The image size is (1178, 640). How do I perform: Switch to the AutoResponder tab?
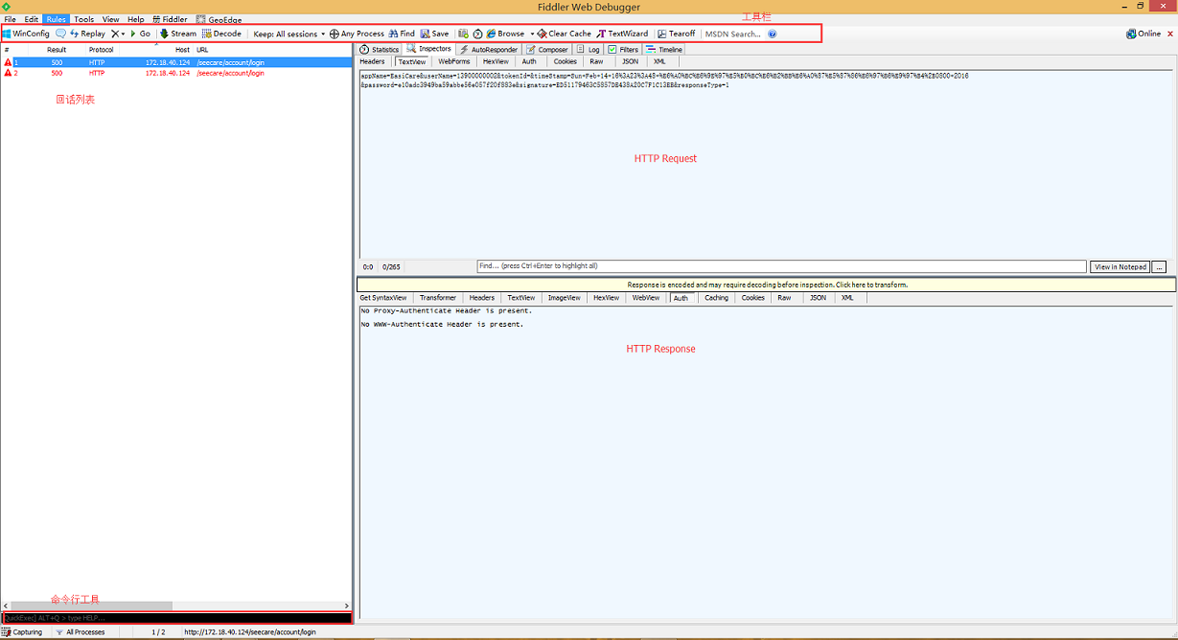489,49
